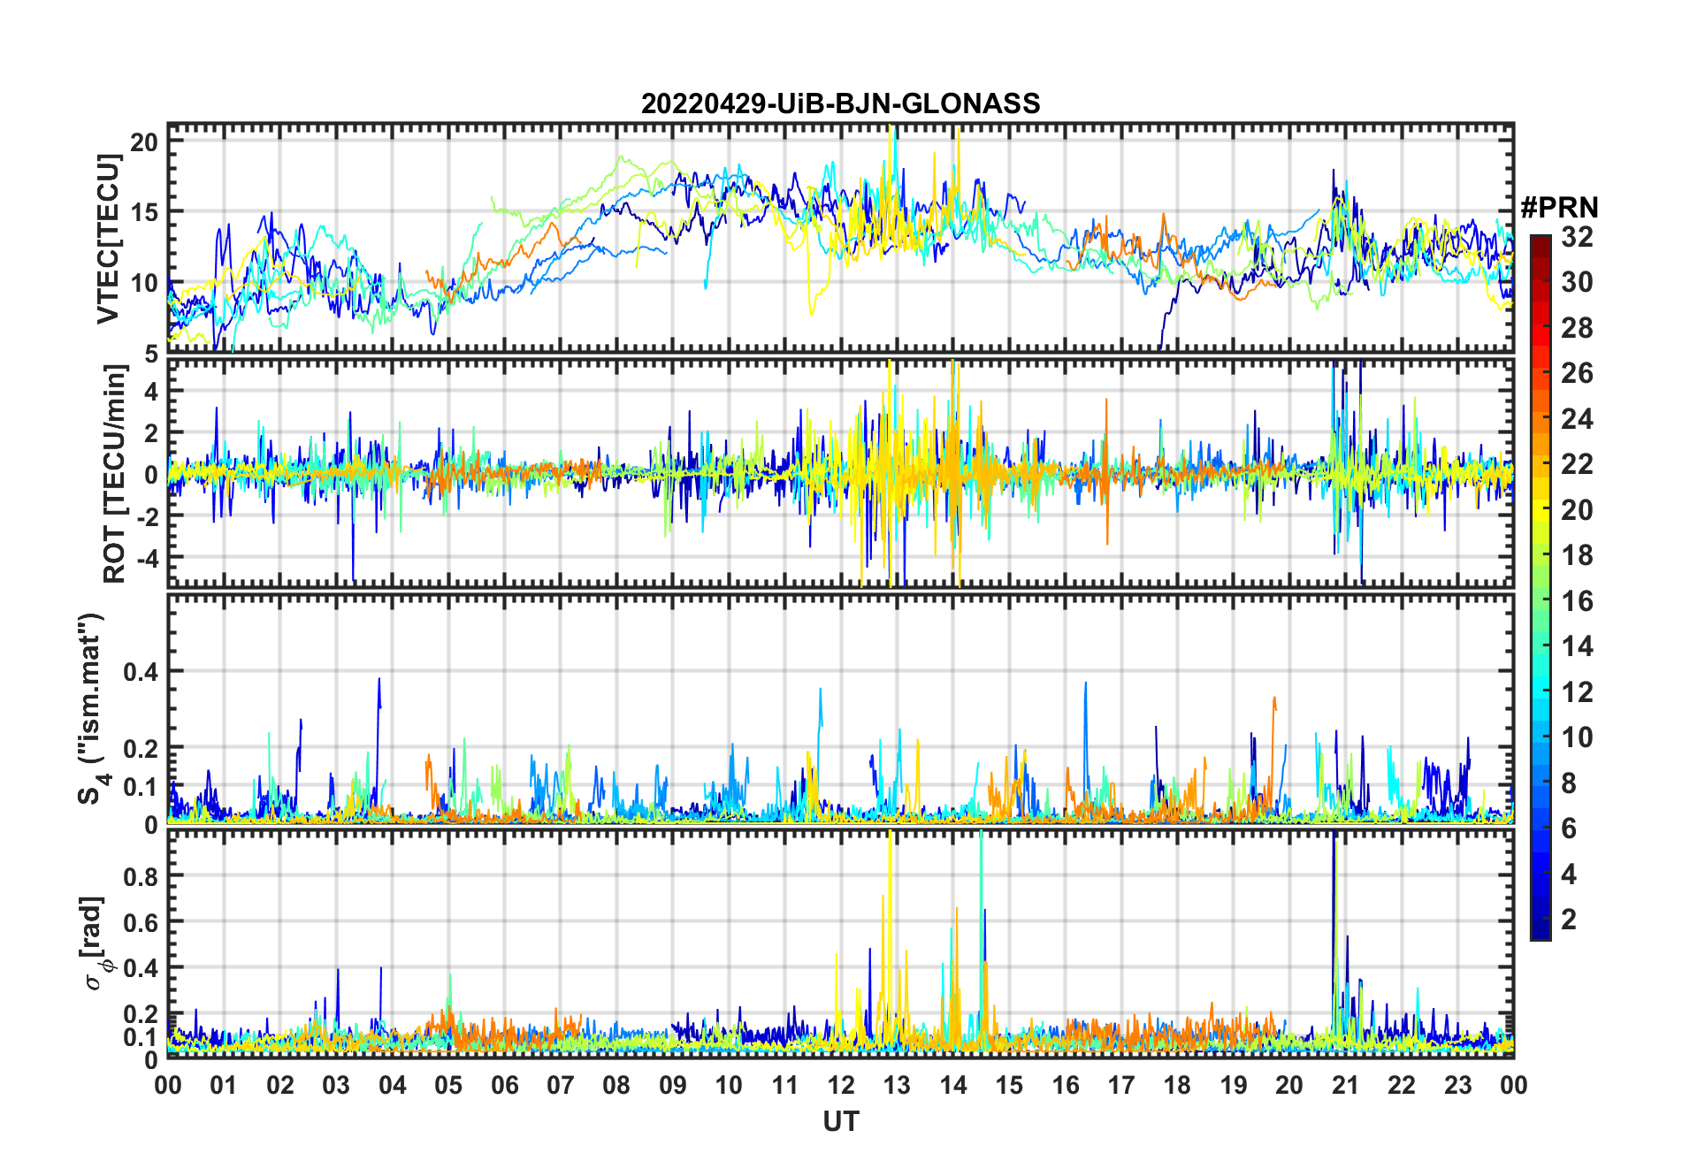Viewport: 1682px width, 1176px height.
Task: Pick the "6" tick on the PRN colorbar
Action: (x=1569, y=829)
